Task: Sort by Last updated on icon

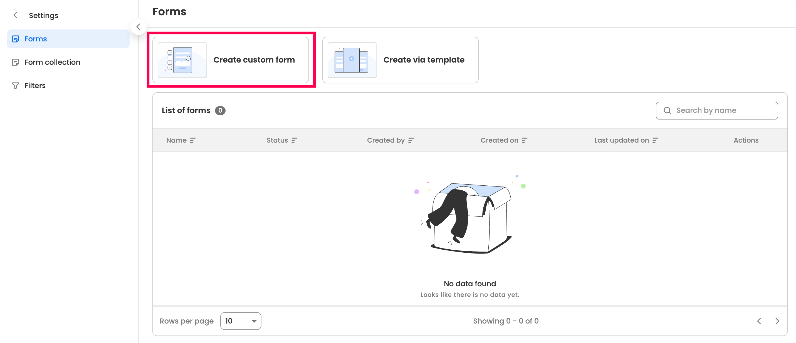Action: pos(655,140)
